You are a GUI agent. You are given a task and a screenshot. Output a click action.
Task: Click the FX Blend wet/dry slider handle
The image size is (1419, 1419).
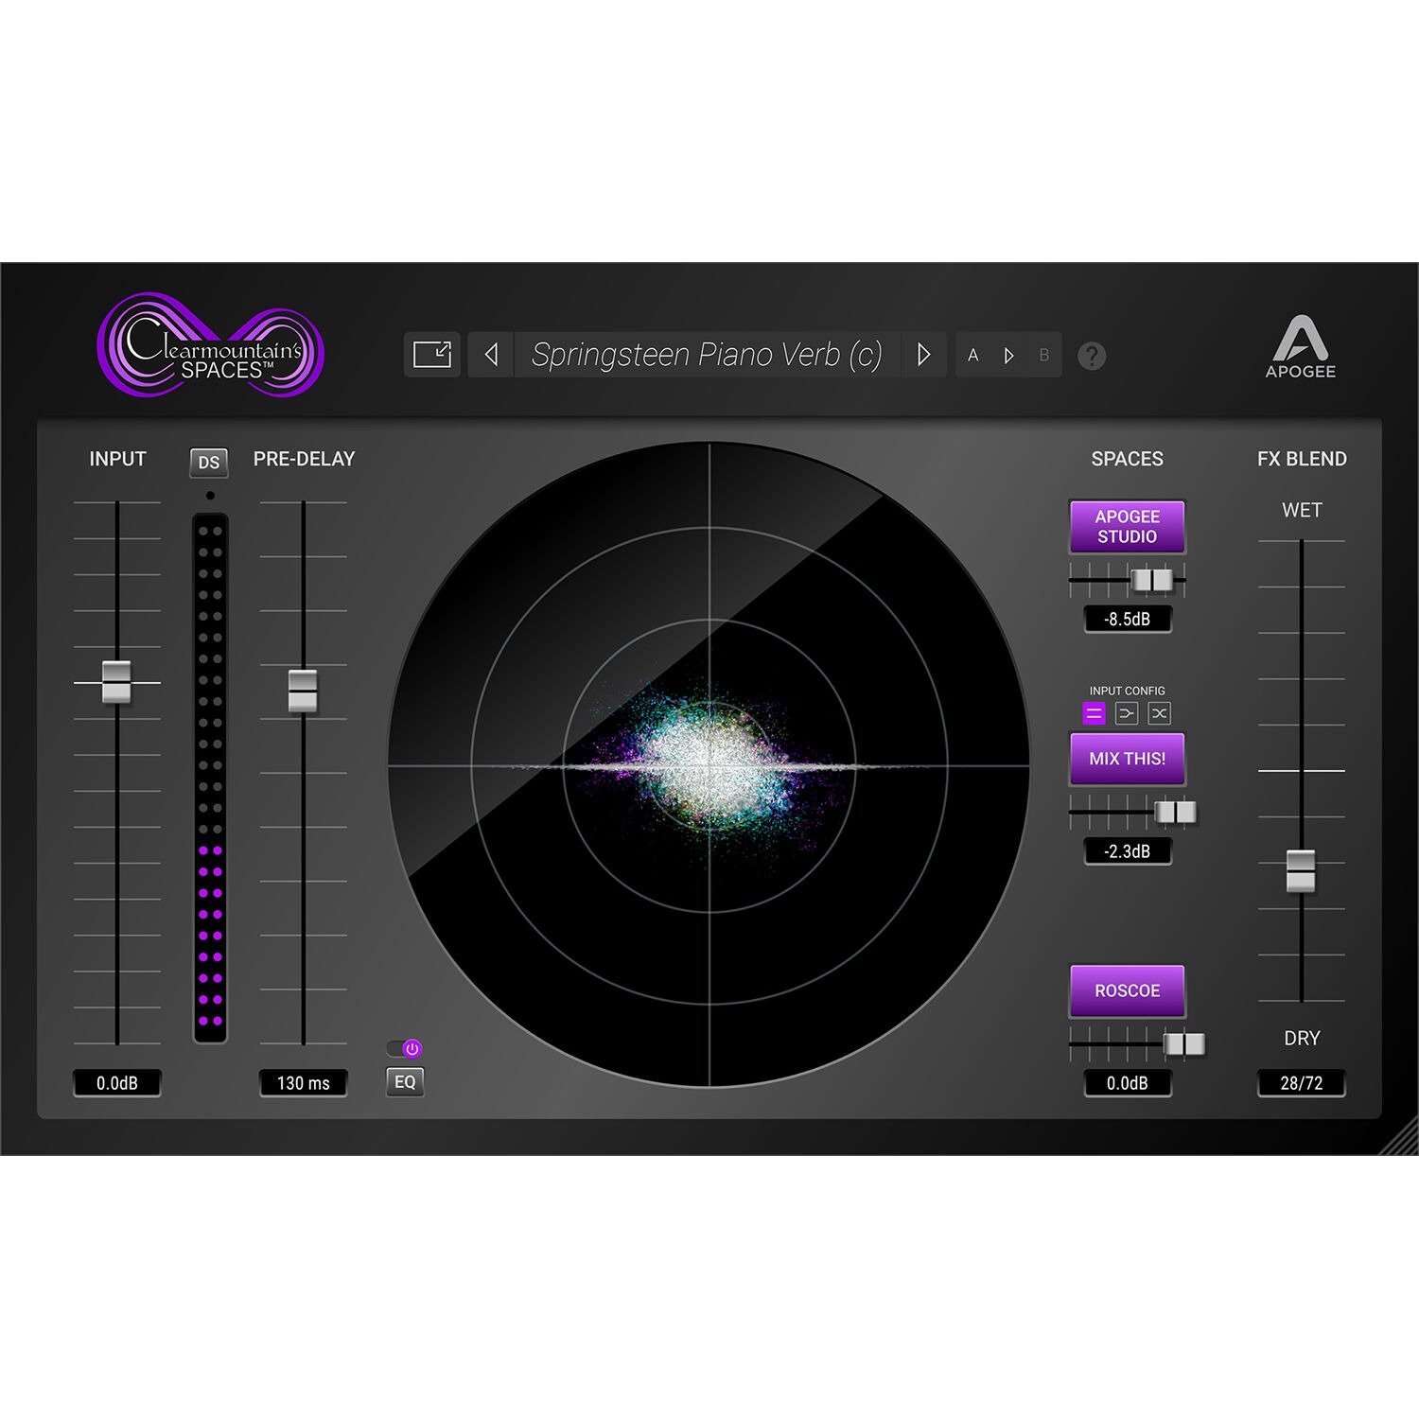(1301, 870)
